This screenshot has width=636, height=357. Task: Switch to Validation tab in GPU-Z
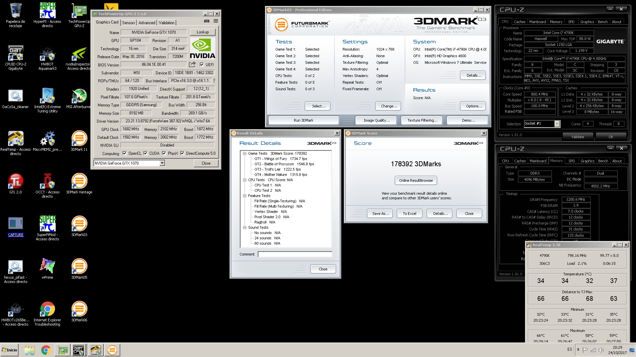click(x=167, y=22)
